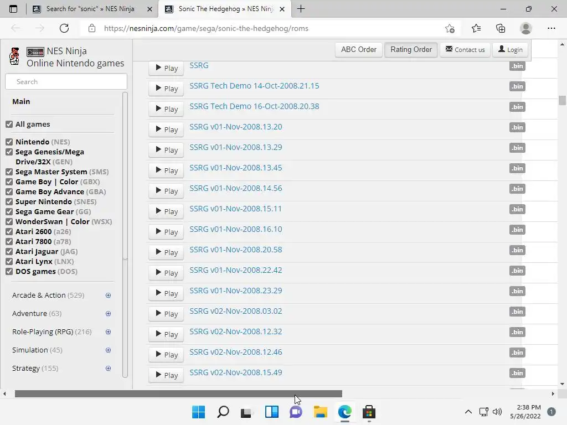The height and width of the screenshot is (425, 567).
Task: Go back with the back arrow
Action: click(16, 28)
